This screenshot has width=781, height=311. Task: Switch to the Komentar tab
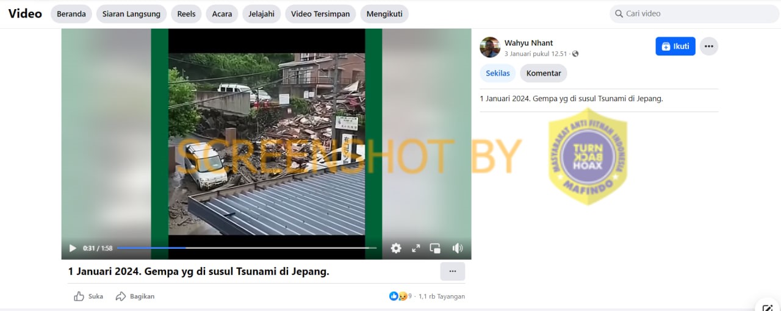coord(544,73)
